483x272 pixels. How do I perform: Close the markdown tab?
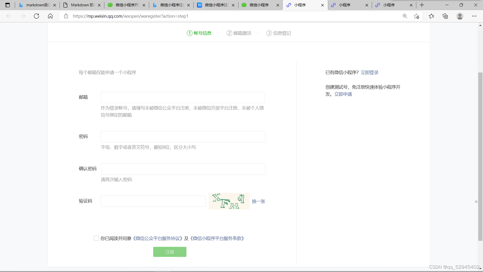point(55,5)
